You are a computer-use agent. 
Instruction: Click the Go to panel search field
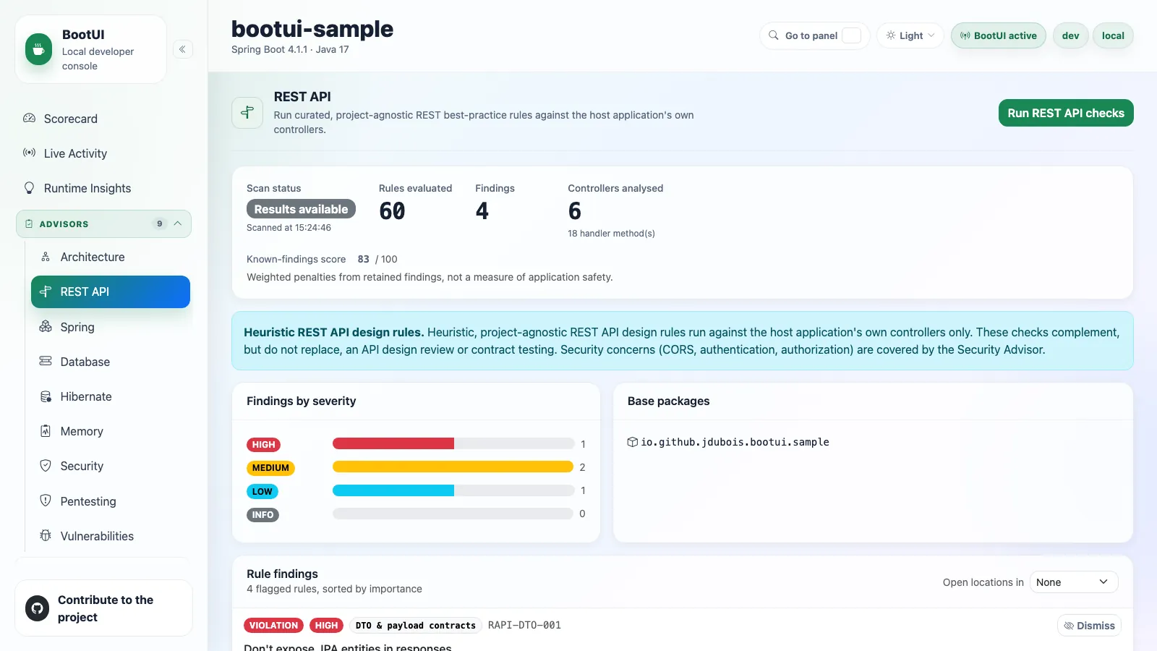tap(815, 35)
